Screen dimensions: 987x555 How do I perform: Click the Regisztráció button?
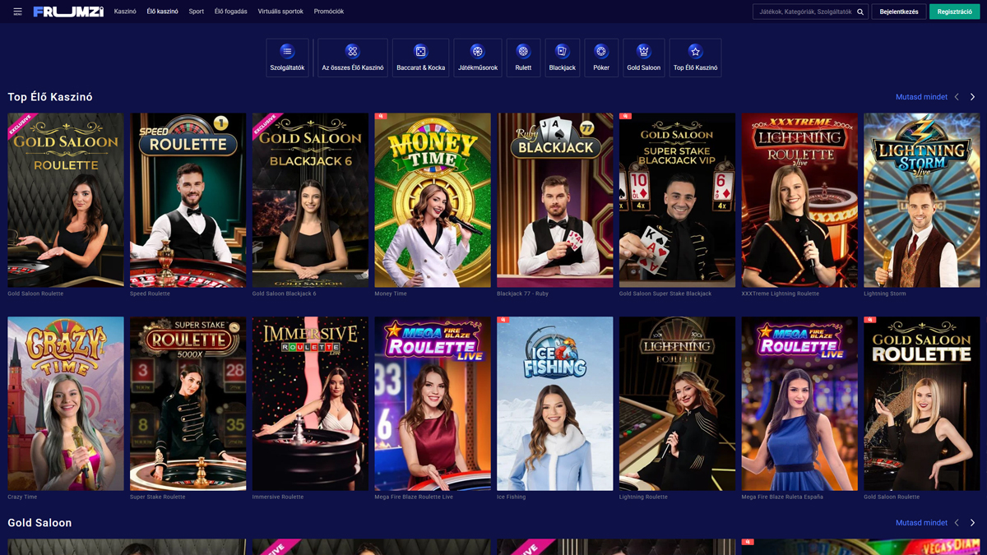(x=954, y=12)
